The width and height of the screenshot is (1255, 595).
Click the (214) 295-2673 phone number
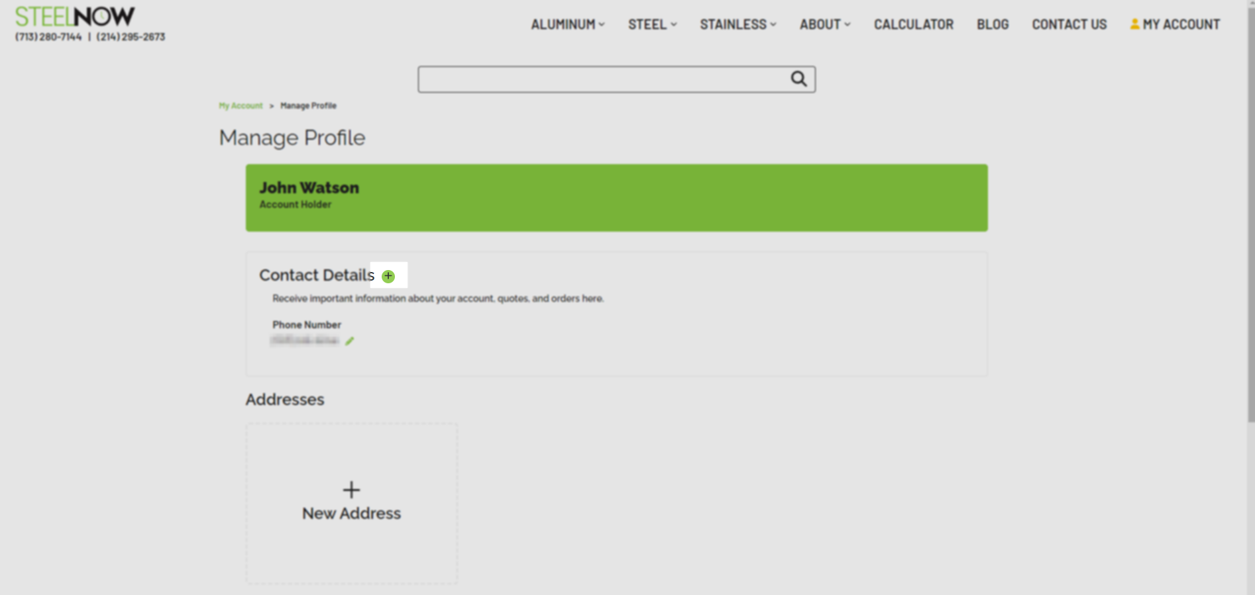tap(131, 37)
